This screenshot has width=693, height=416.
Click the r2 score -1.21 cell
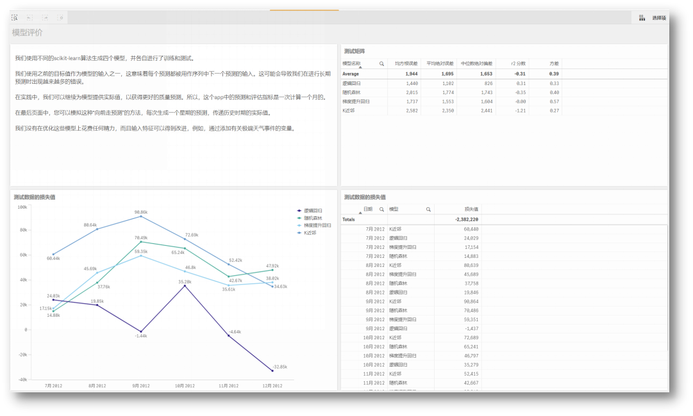tap(521, 111)
